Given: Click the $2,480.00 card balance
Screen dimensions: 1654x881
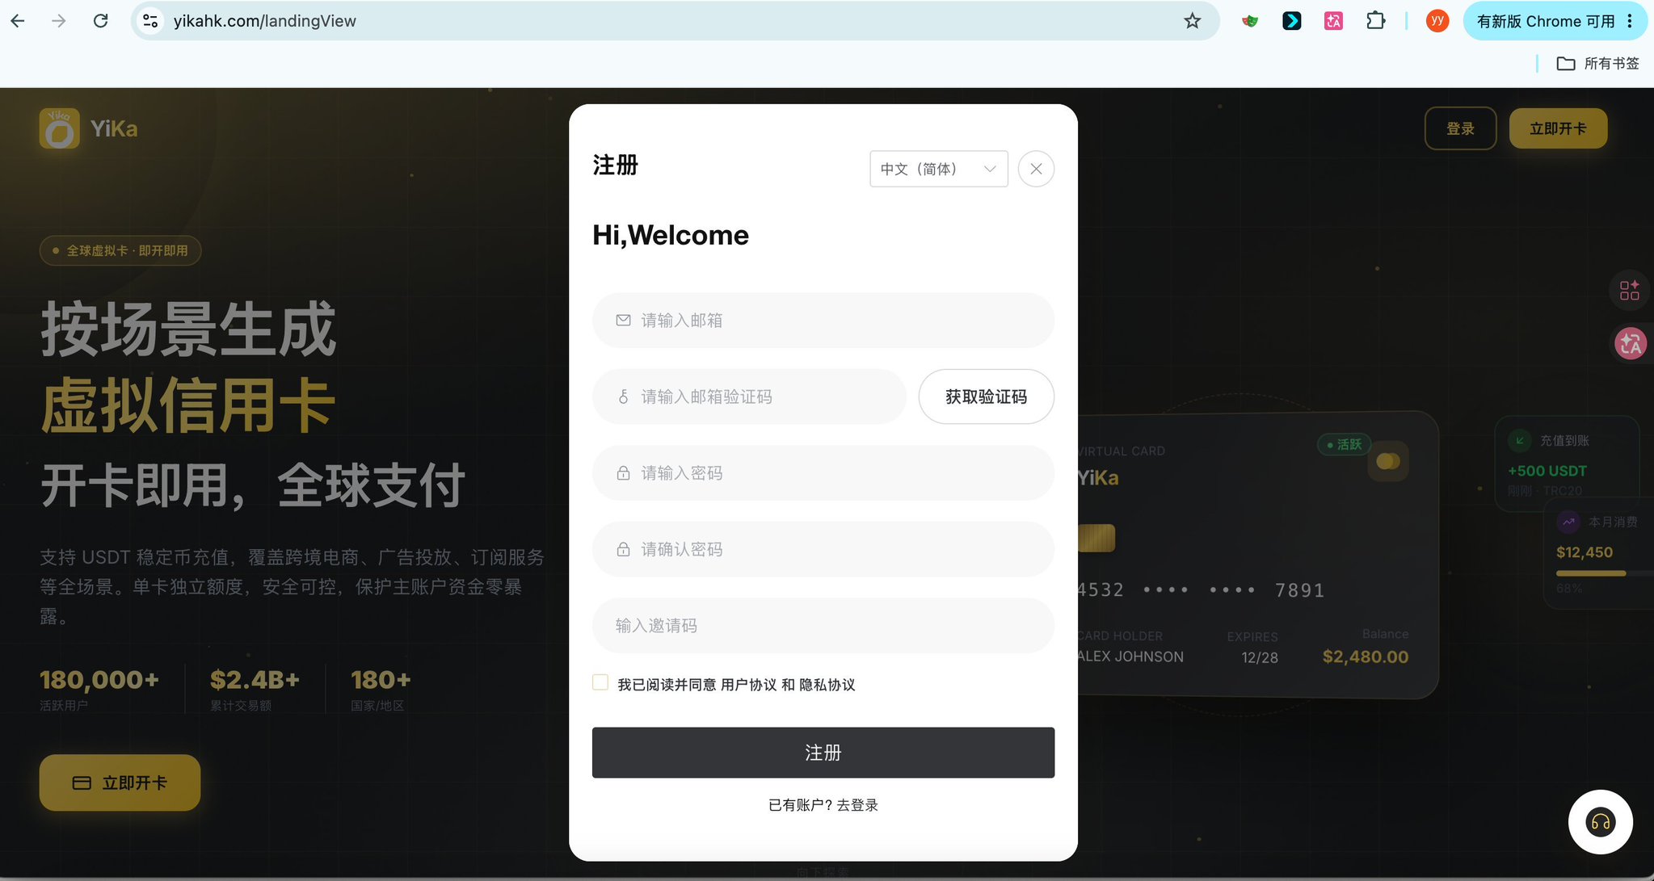Looking at the screenshot, I should click(x=1365, y=657).
